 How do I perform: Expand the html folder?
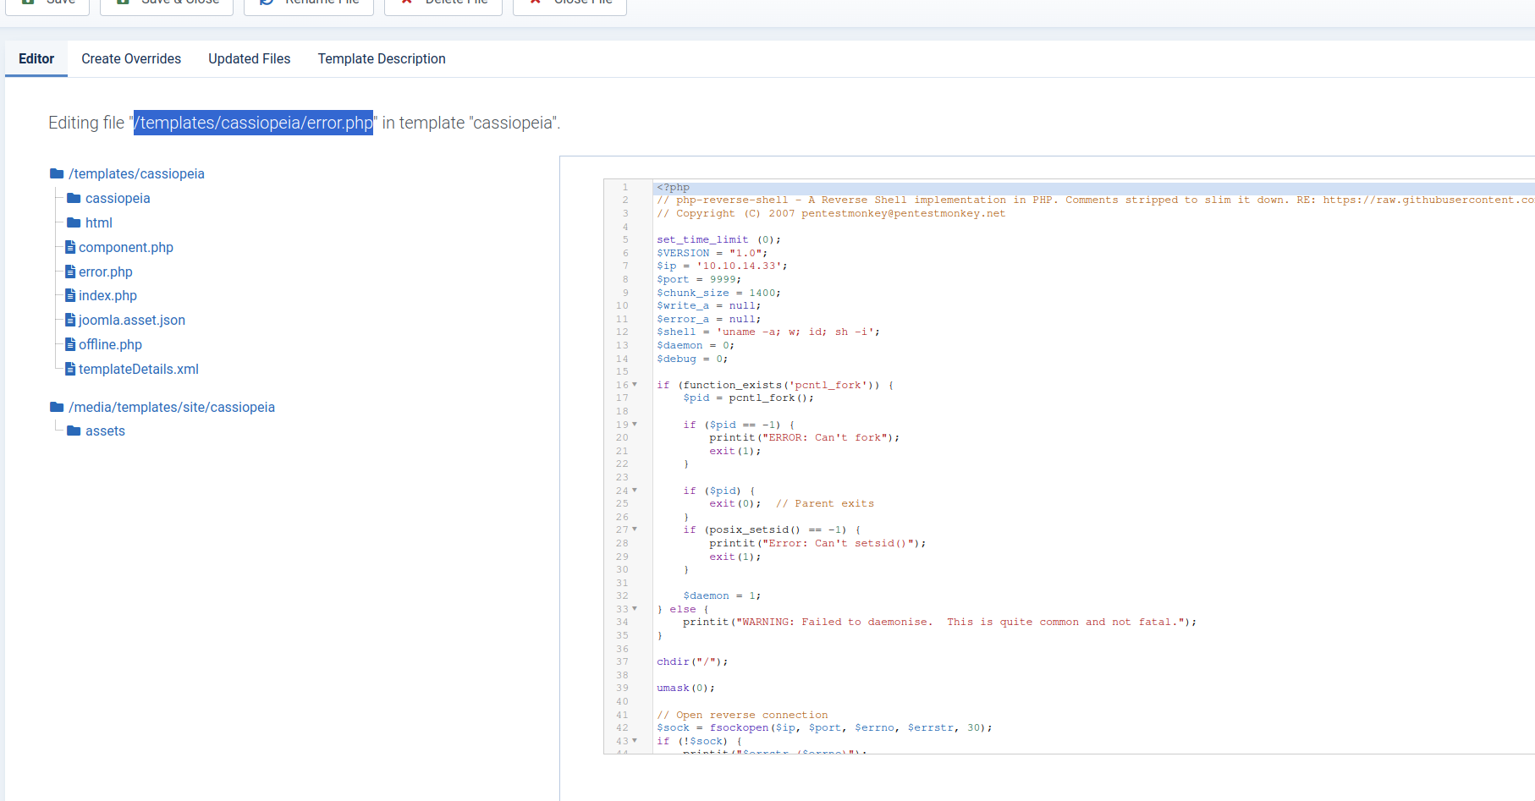coord(99,222)
